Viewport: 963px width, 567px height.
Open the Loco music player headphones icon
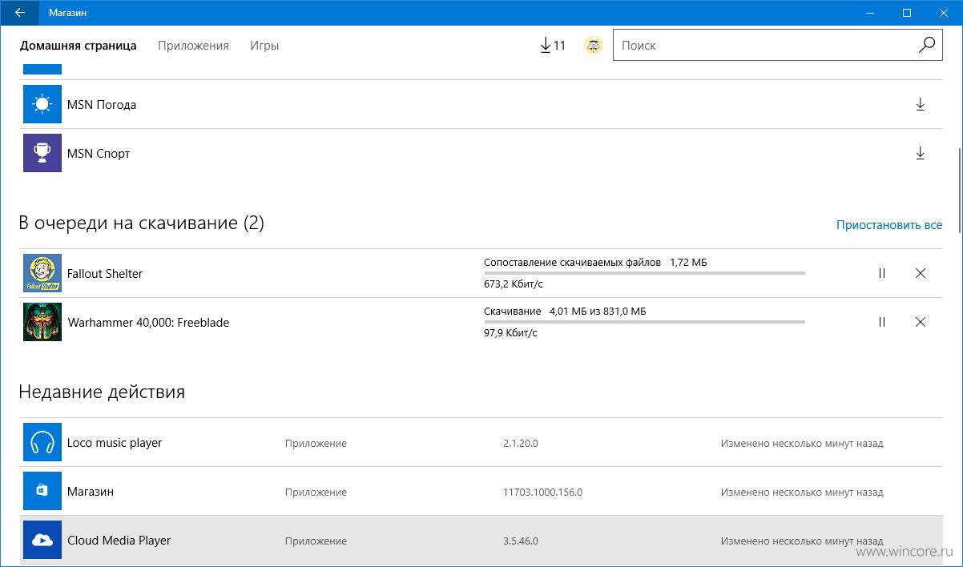[x=42, y=442]
